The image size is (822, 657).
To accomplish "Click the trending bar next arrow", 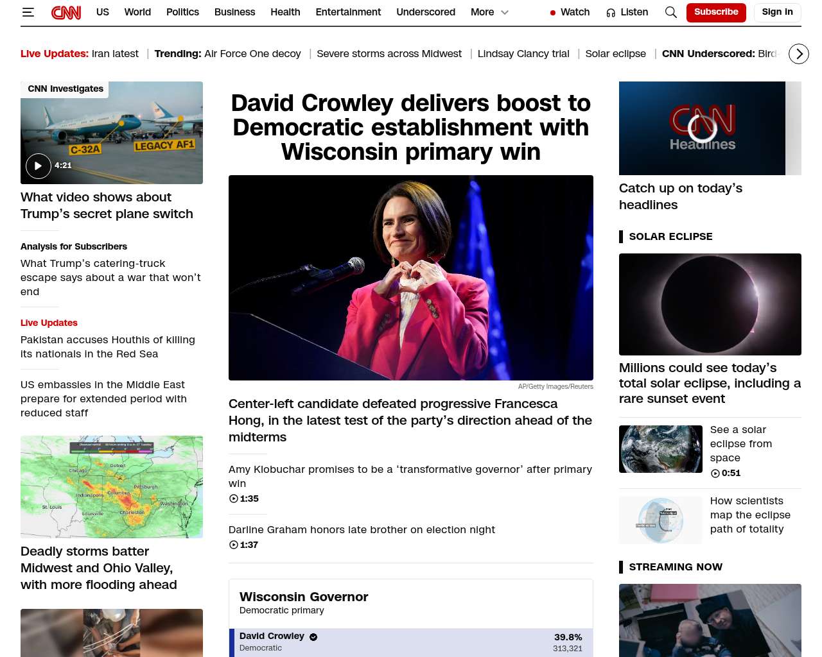I will 799,54.
